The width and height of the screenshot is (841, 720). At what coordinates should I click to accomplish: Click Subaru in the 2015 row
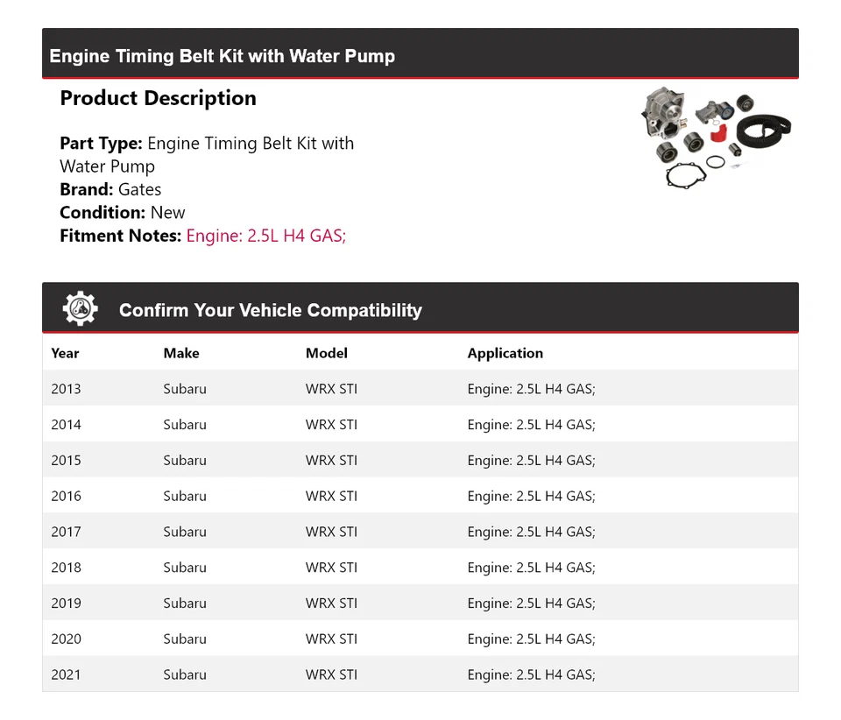185,461
